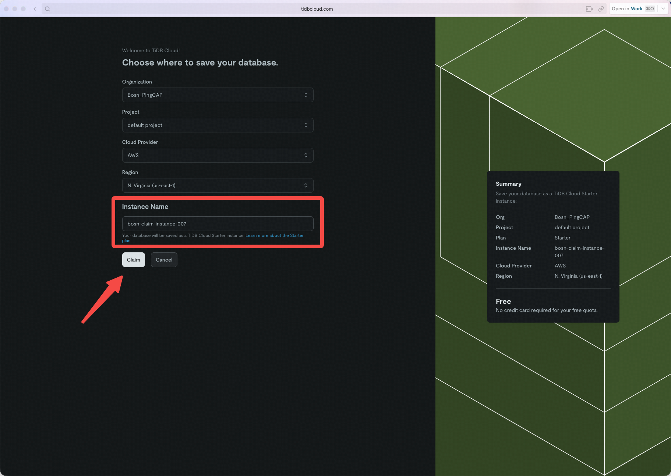Click the Free heading in summary card

(x=503, y=301)
